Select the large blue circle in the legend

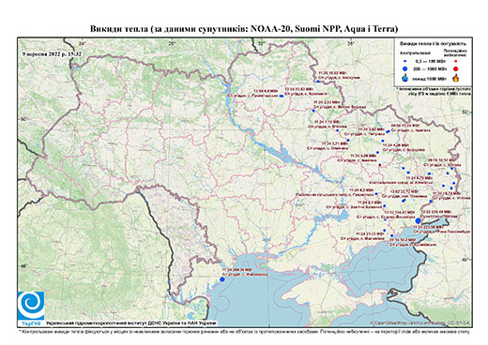[405, 68]
